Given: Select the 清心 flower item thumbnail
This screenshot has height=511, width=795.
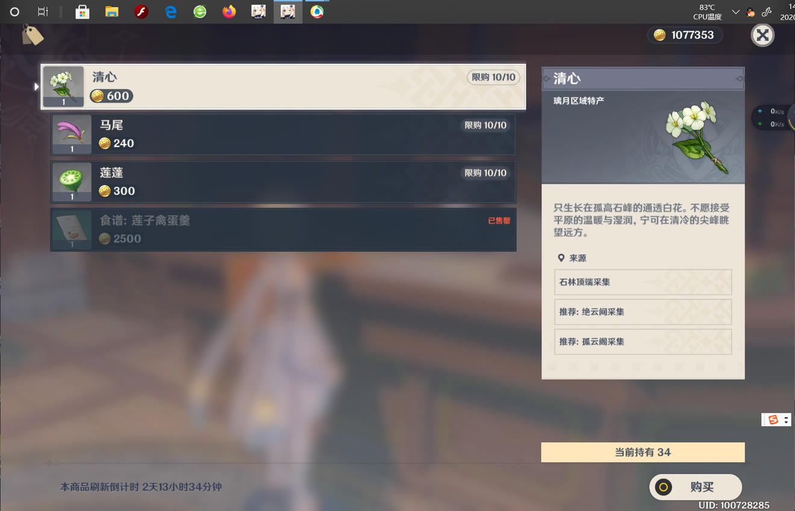Looking at the screenshot, I should coord(63,86).
